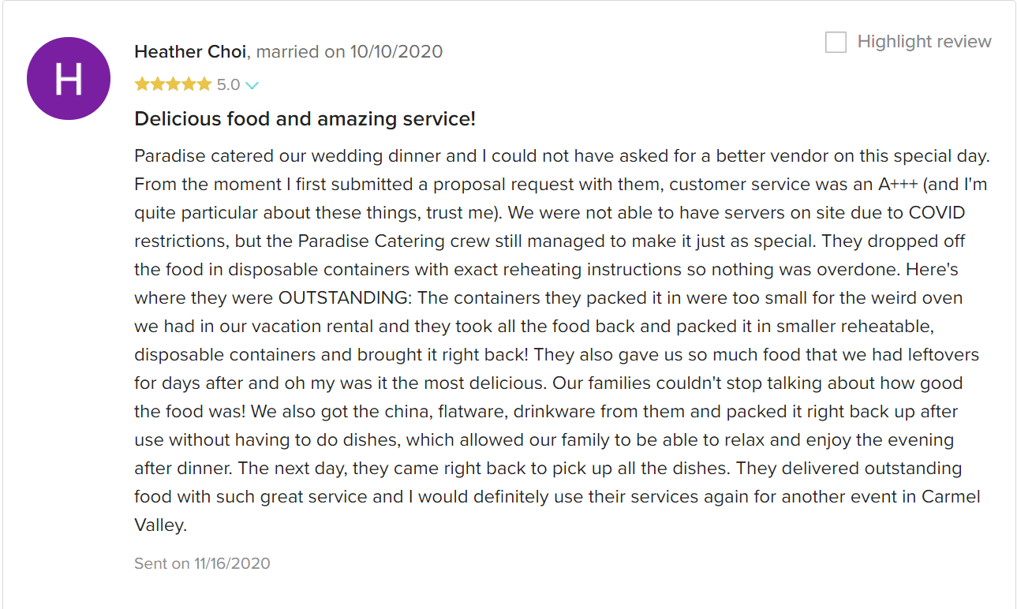Click the word "Valley." ending the review
Viewport: 1017px width, 609px height.
coord(161,525)
